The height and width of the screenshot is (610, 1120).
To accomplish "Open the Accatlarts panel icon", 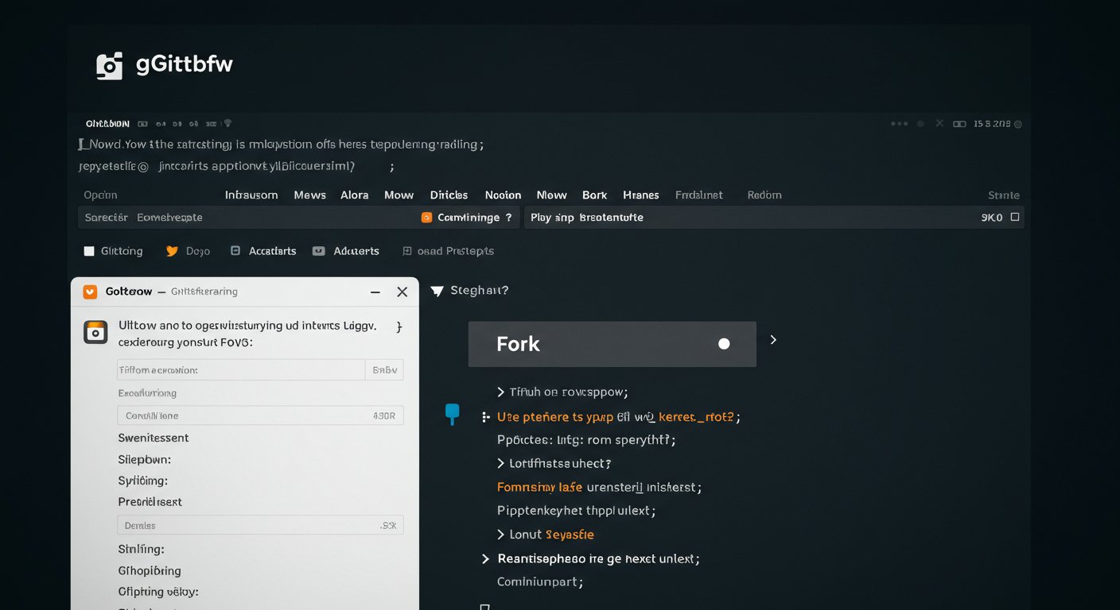I will tap(235, 250).
